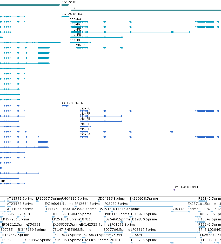Click the EK237101.5prime EST label
Viewport: 221px width, 244px height.
tap(202, 204)
